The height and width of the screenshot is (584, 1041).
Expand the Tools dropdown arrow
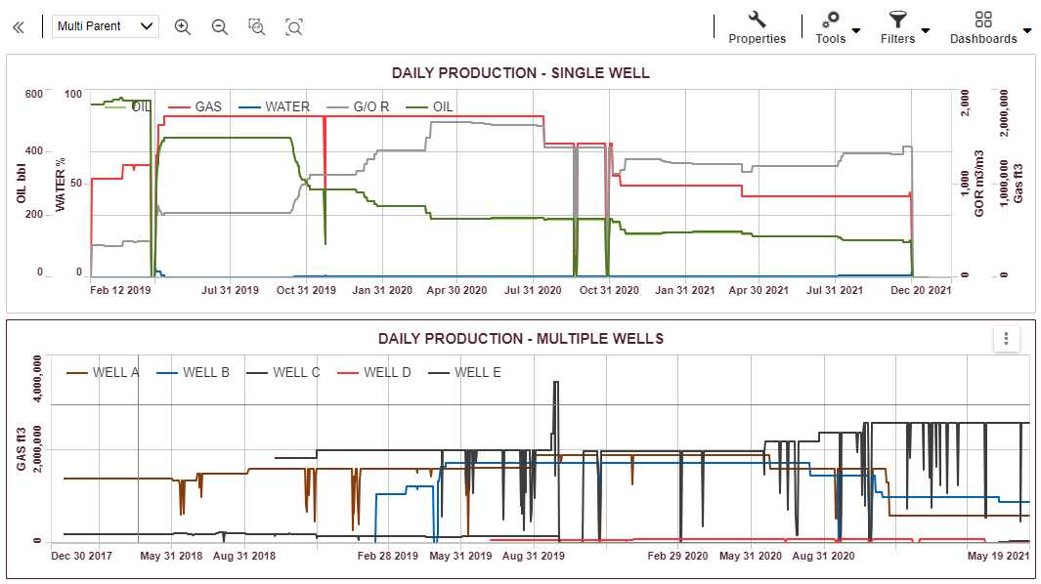tap(856, 30)
